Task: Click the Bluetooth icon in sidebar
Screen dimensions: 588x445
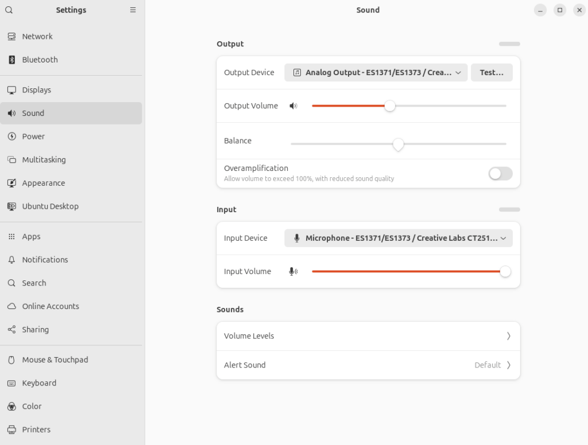Action: click(x=11, y=60)
